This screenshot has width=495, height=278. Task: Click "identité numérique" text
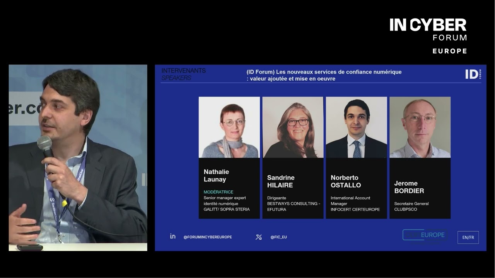pyautogui.click(x=221, y=203)
